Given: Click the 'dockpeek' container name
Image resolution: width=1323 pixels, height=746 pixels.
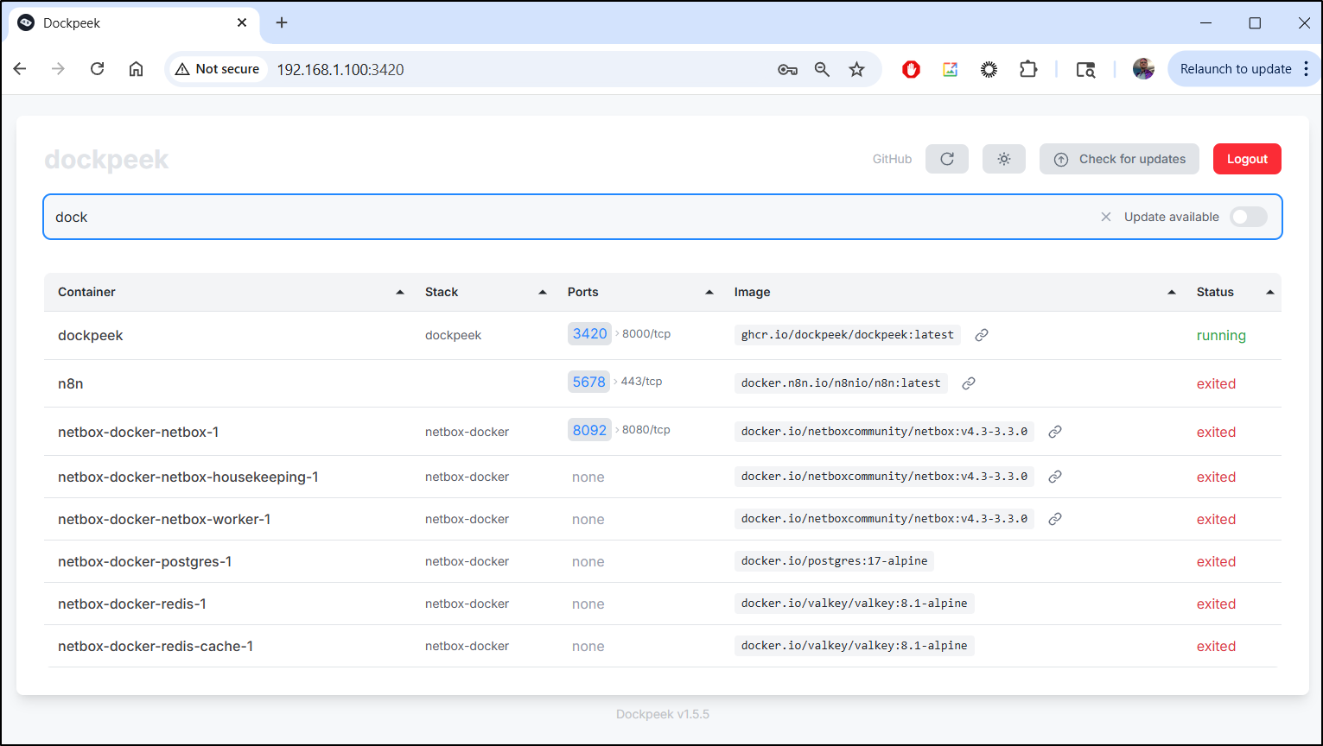Looking at the screenshot, I should [91, 335].
